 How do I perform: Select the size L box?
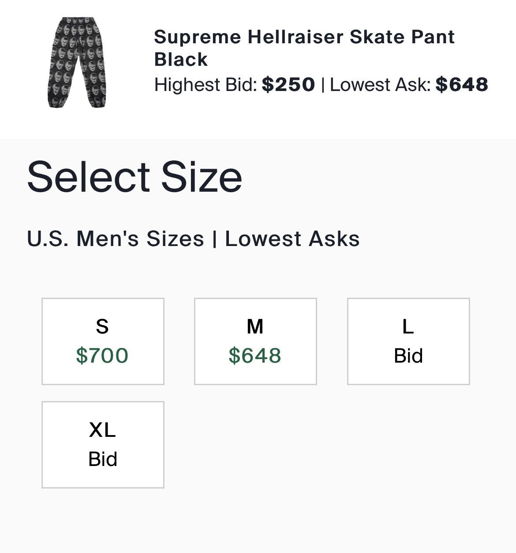408,341
